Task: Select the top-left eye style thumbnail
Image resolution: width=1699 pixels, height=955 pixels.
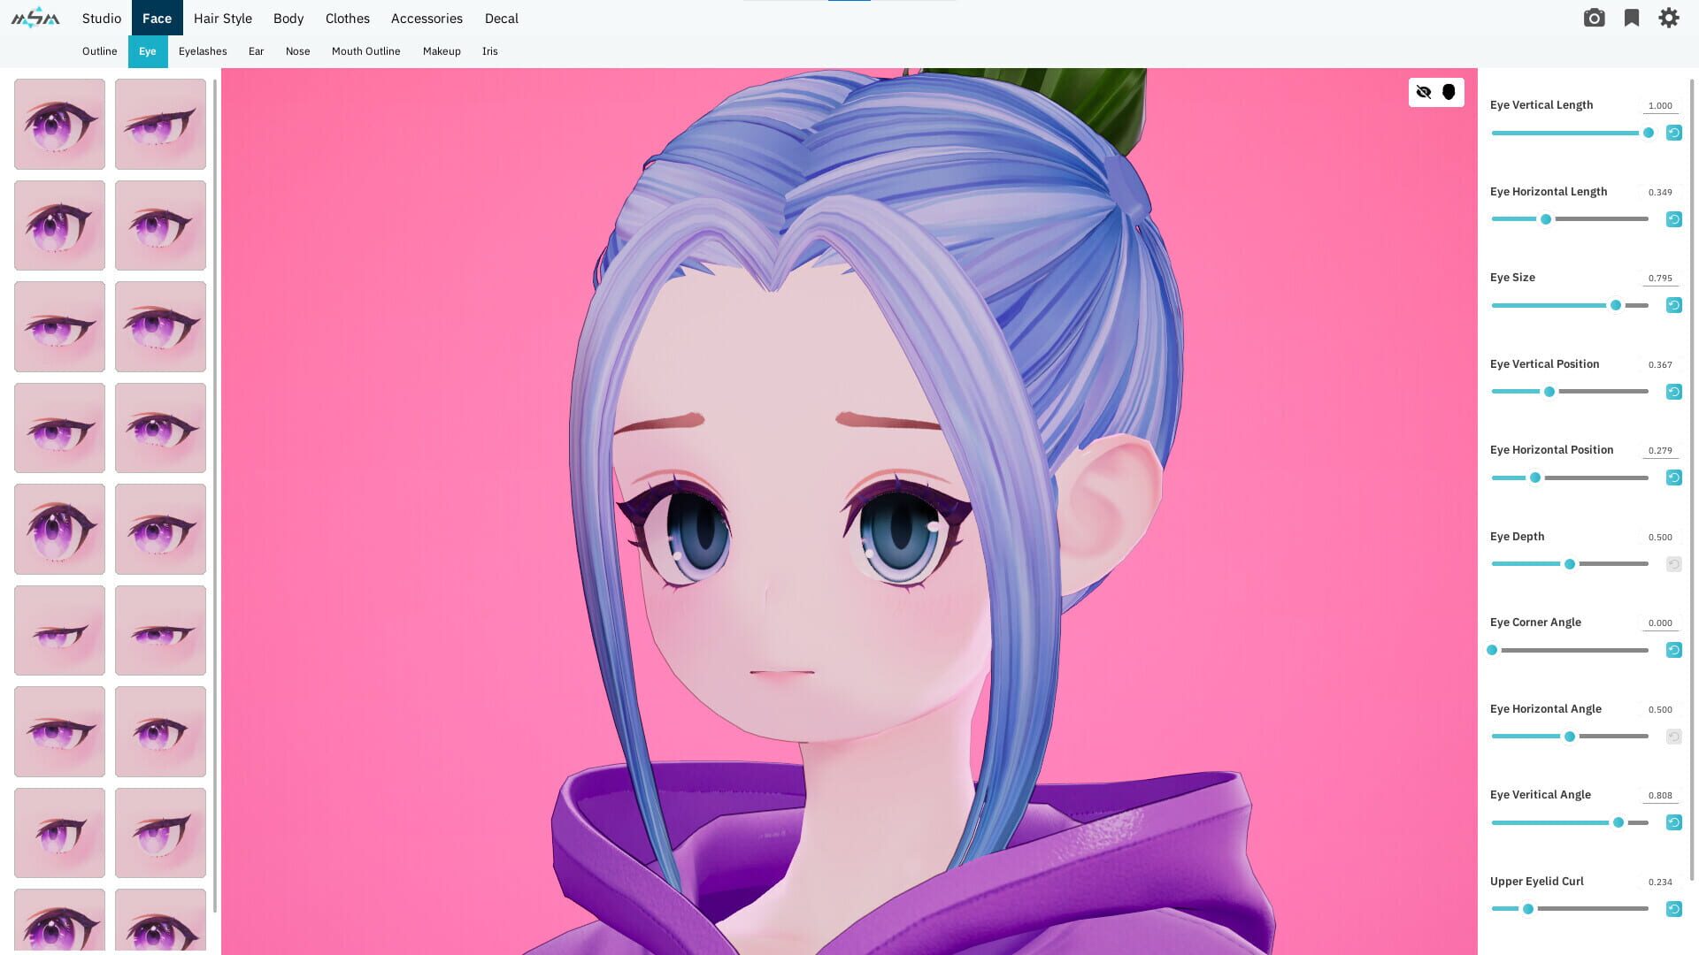Action: click(58, 124)
